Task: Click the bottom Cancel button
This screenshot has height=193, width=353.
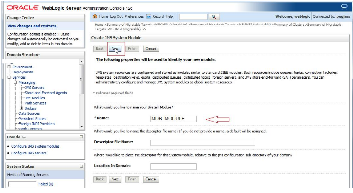Action: point(151,179)
